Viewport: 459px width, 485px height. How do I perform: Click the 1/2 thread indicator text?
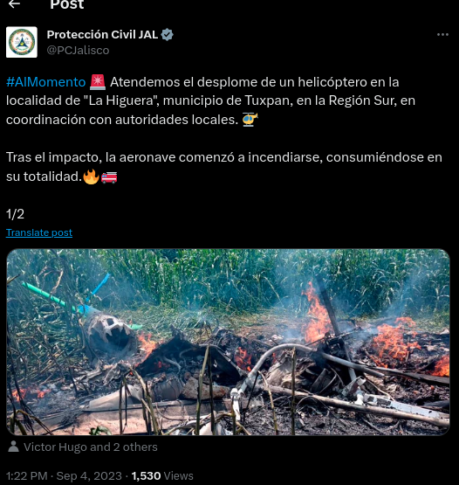pos(15,214)
